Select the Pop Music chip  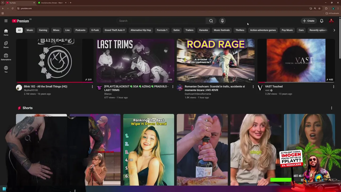pos(287,30)
